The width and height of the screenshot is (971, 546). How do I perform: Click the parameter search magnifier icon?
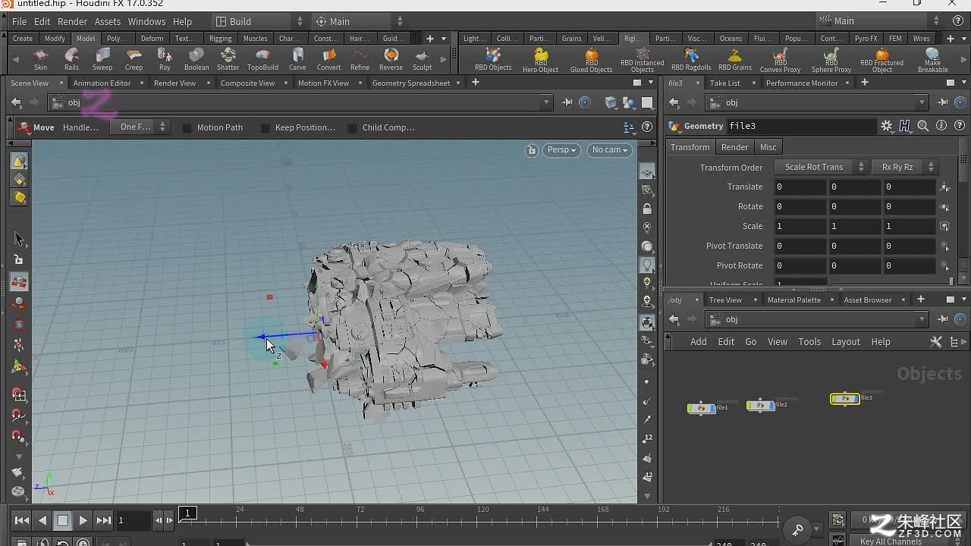922,126
